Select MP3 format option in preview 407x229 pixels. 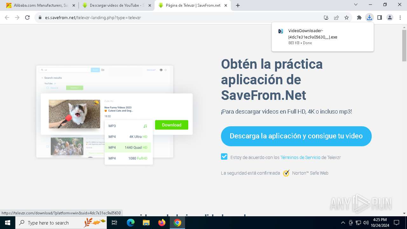tap(128, 126)
